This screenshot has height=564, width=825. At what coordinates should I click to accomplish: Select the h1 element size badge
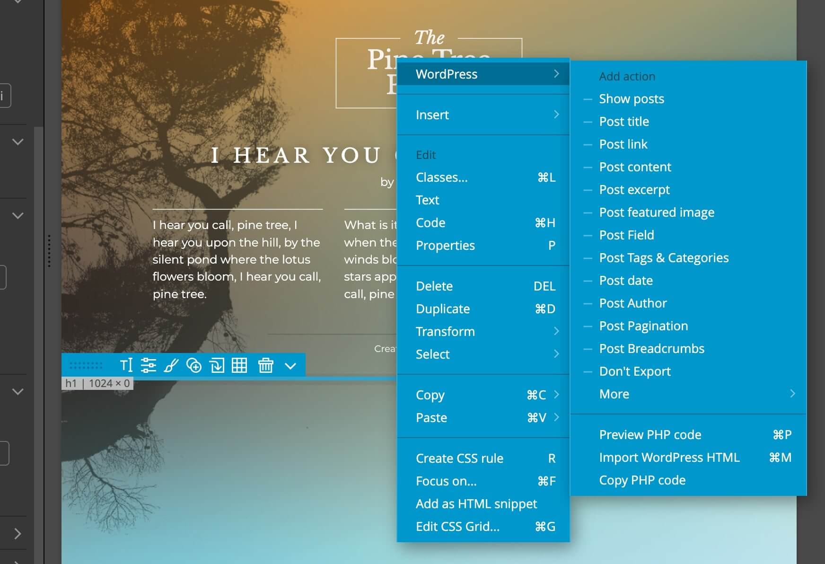click(x=97, y=383)
